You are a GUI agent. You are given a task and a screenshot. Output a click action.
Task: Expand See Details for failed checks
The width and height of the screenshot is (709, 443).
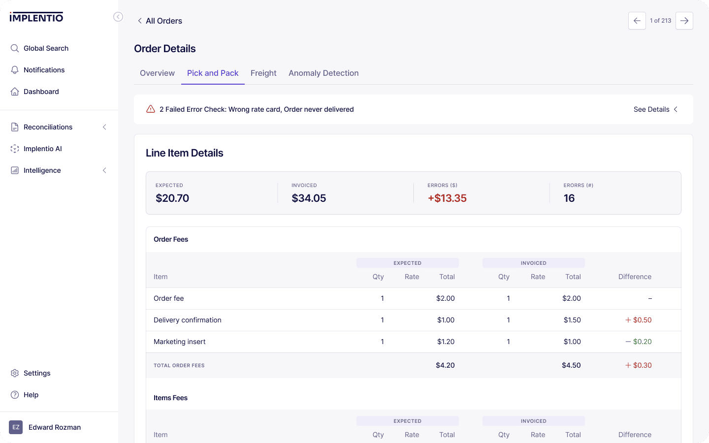656,109
